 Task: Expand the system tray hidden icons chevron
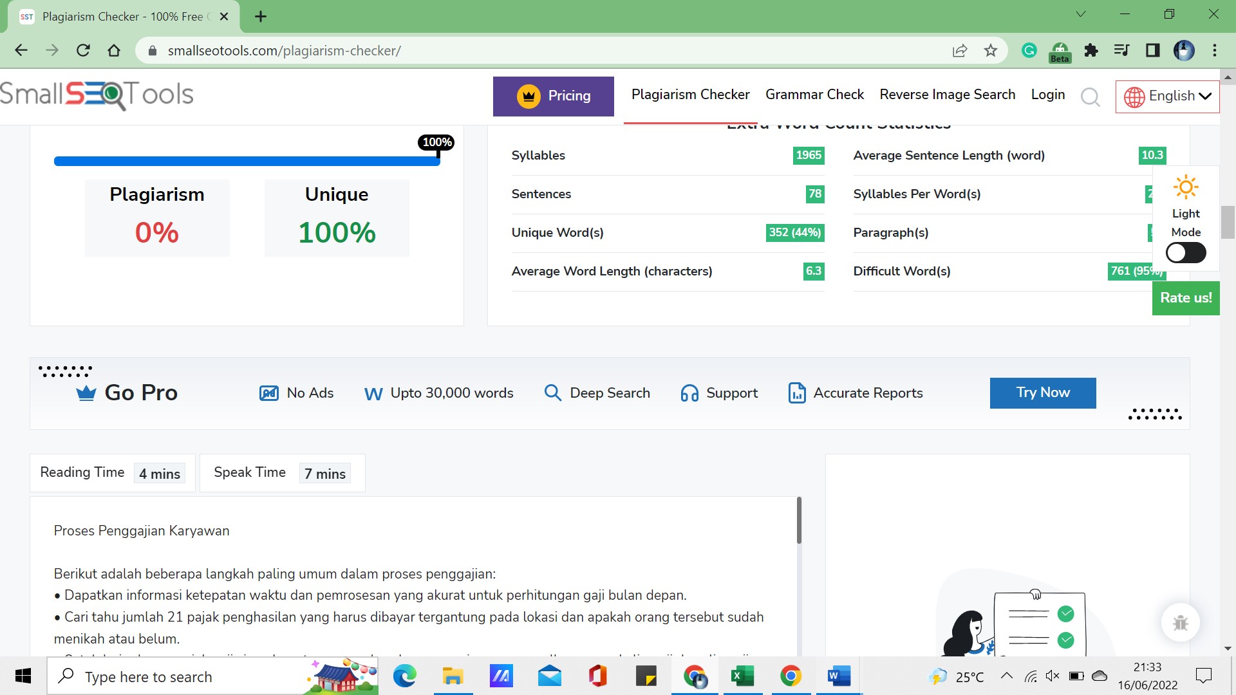point(1006,676)
